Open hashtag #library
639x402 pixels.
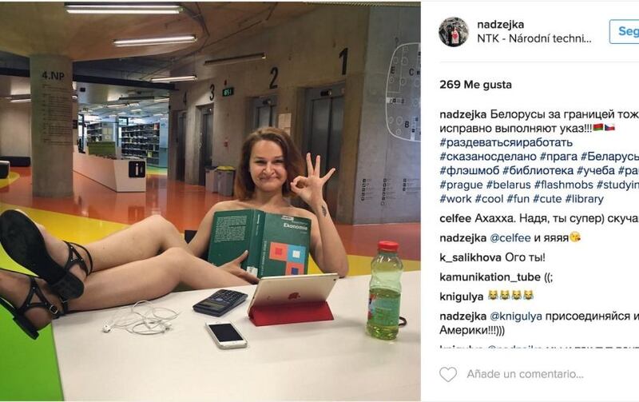584,199
